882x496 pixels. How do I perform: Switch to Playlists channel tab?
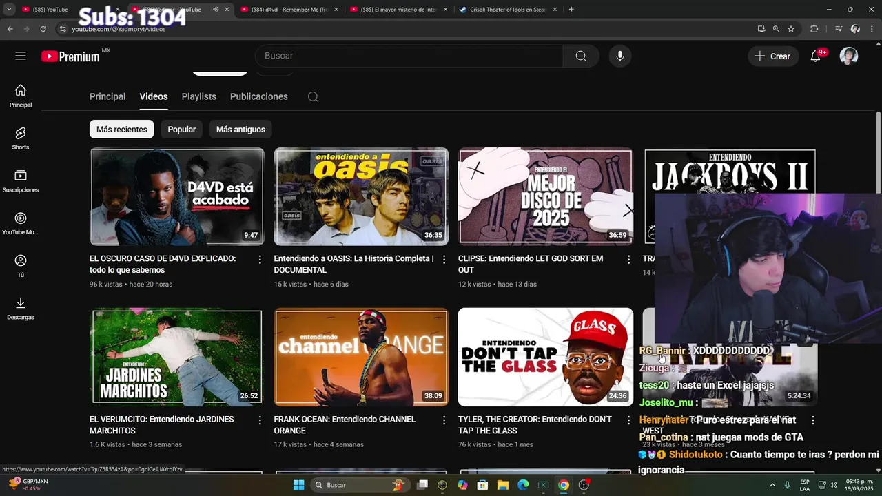pos(199,96)
